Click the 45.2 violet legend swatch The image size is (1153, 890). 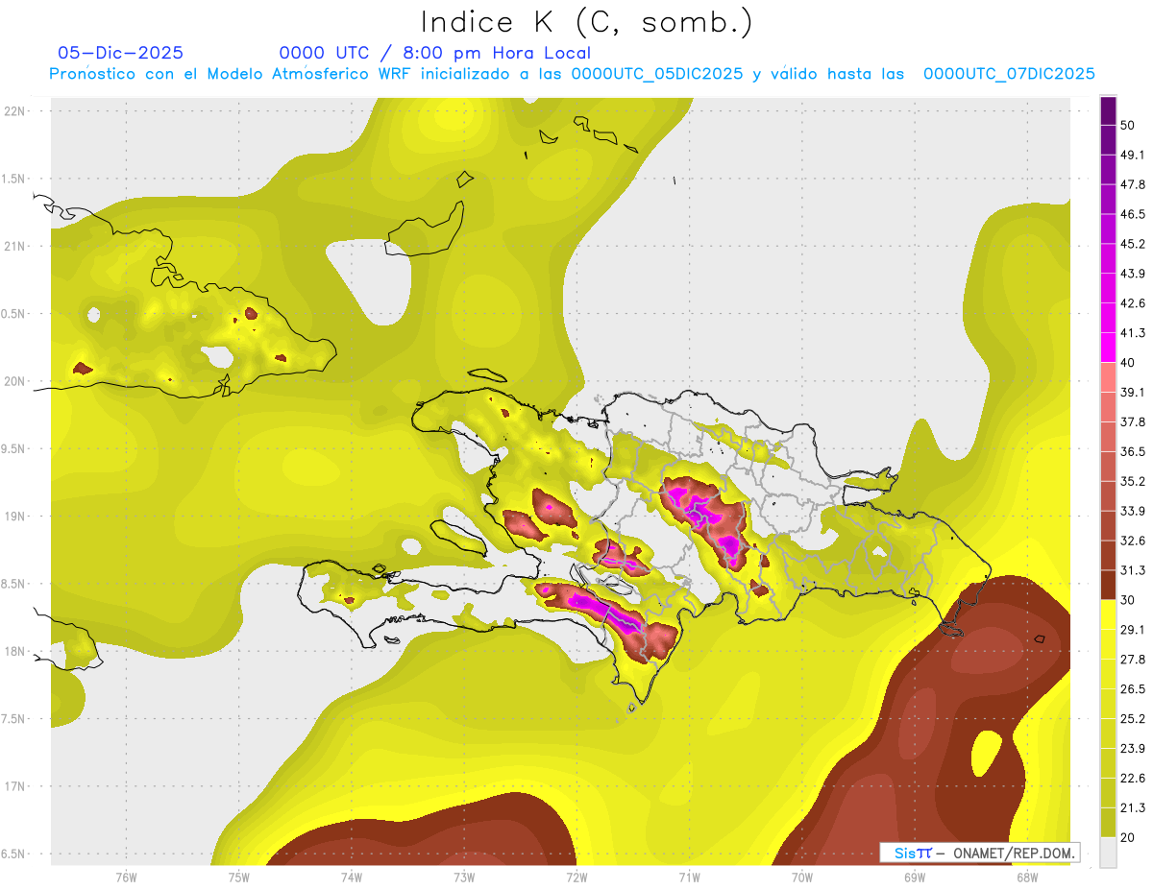(1108, 229)
